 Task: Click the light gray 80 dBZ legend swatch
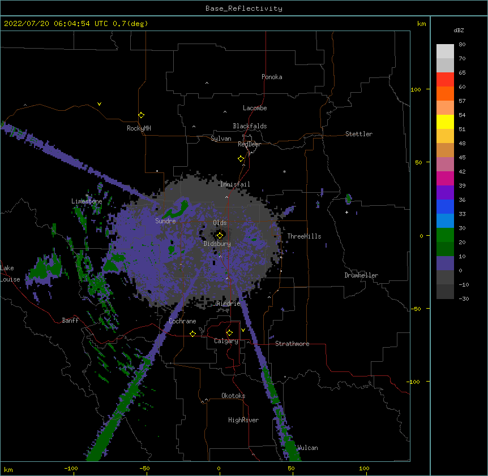445,51
